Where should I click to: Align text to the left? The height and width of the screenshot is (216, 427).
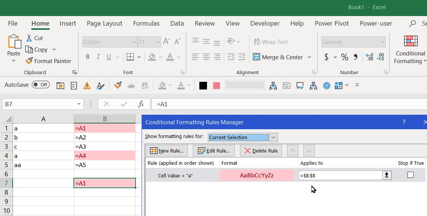click(x=195, y=57)
